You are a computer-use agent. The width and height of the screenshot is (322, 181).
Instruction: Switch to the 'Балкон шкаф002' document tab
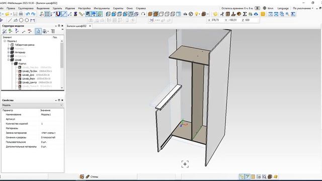(77, 26)
